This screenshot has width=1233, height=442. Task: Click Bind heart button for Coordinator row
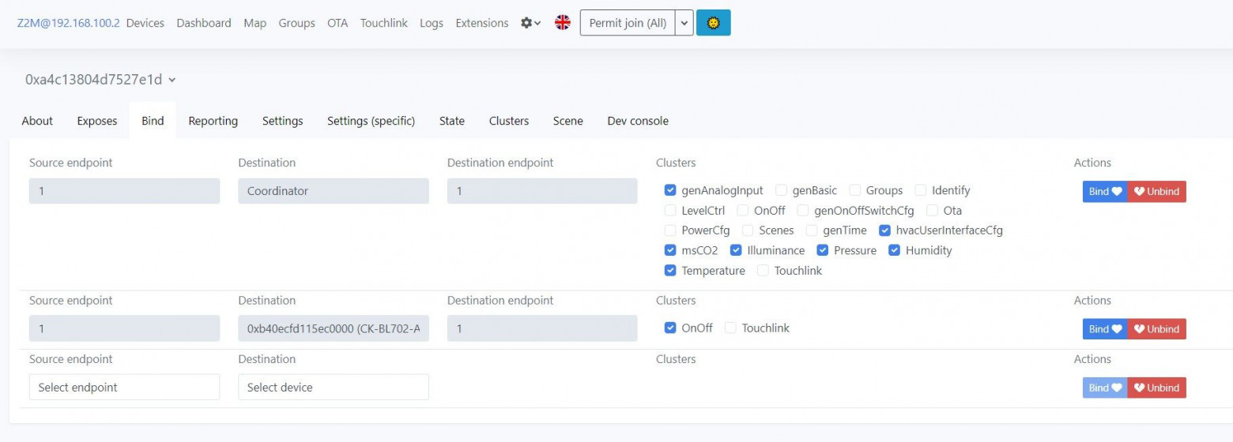click(1105, 191)
